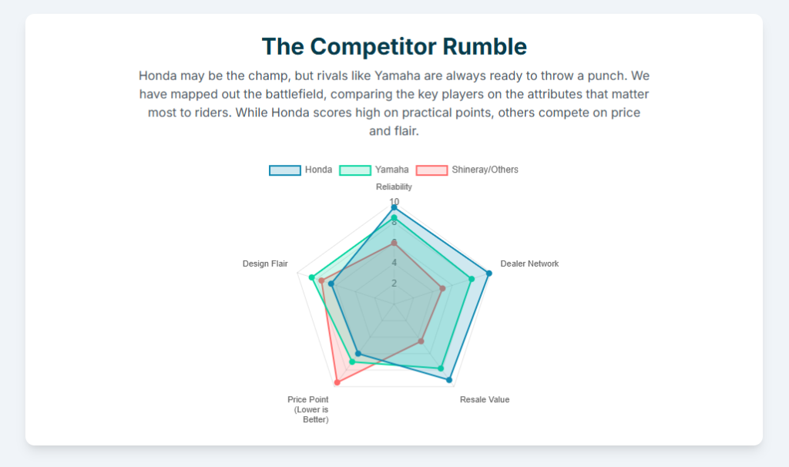Click the Reliability axis label
Screen dimensions: 789x467
click(x=394, y=187)
